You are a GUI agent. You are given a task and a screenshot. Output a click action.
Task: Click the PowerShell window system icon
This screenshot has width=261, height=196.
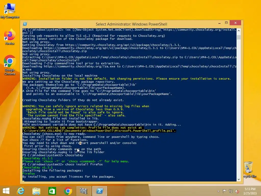[25, 24]
